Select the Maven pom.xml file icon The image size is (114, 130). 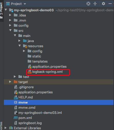16,118
